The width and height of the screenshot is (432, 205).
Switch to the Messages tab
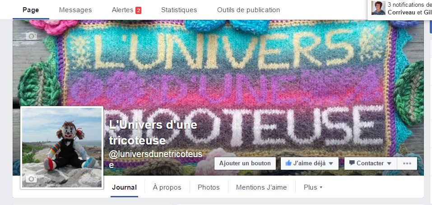click(75, 10)
